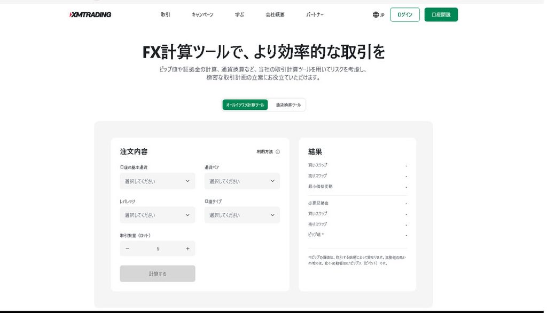Open the 会社概要 menu
This screenshot has width=547, height=313.
275,14
